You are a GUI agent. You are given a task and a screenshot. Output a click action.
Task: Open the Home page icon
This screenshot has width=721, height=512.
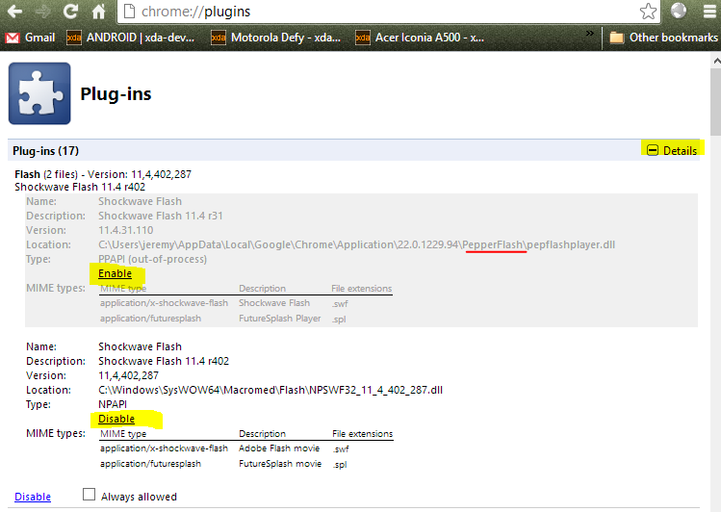98,11
